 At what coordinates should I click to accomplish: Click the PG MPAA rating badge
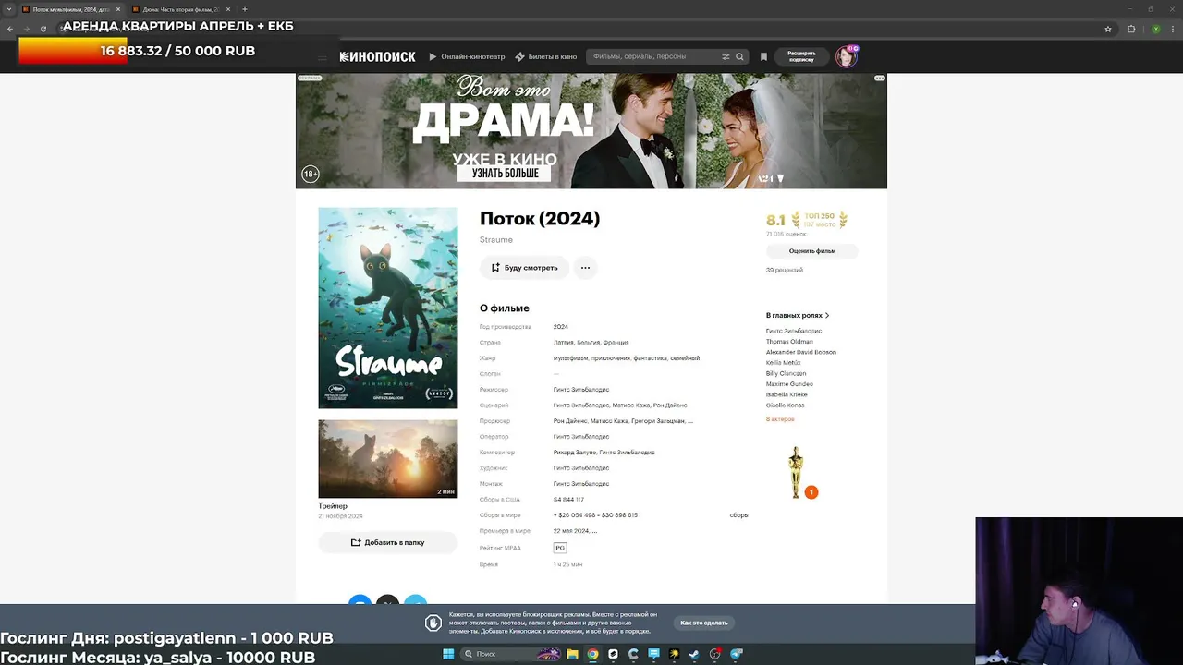(560, 548)
